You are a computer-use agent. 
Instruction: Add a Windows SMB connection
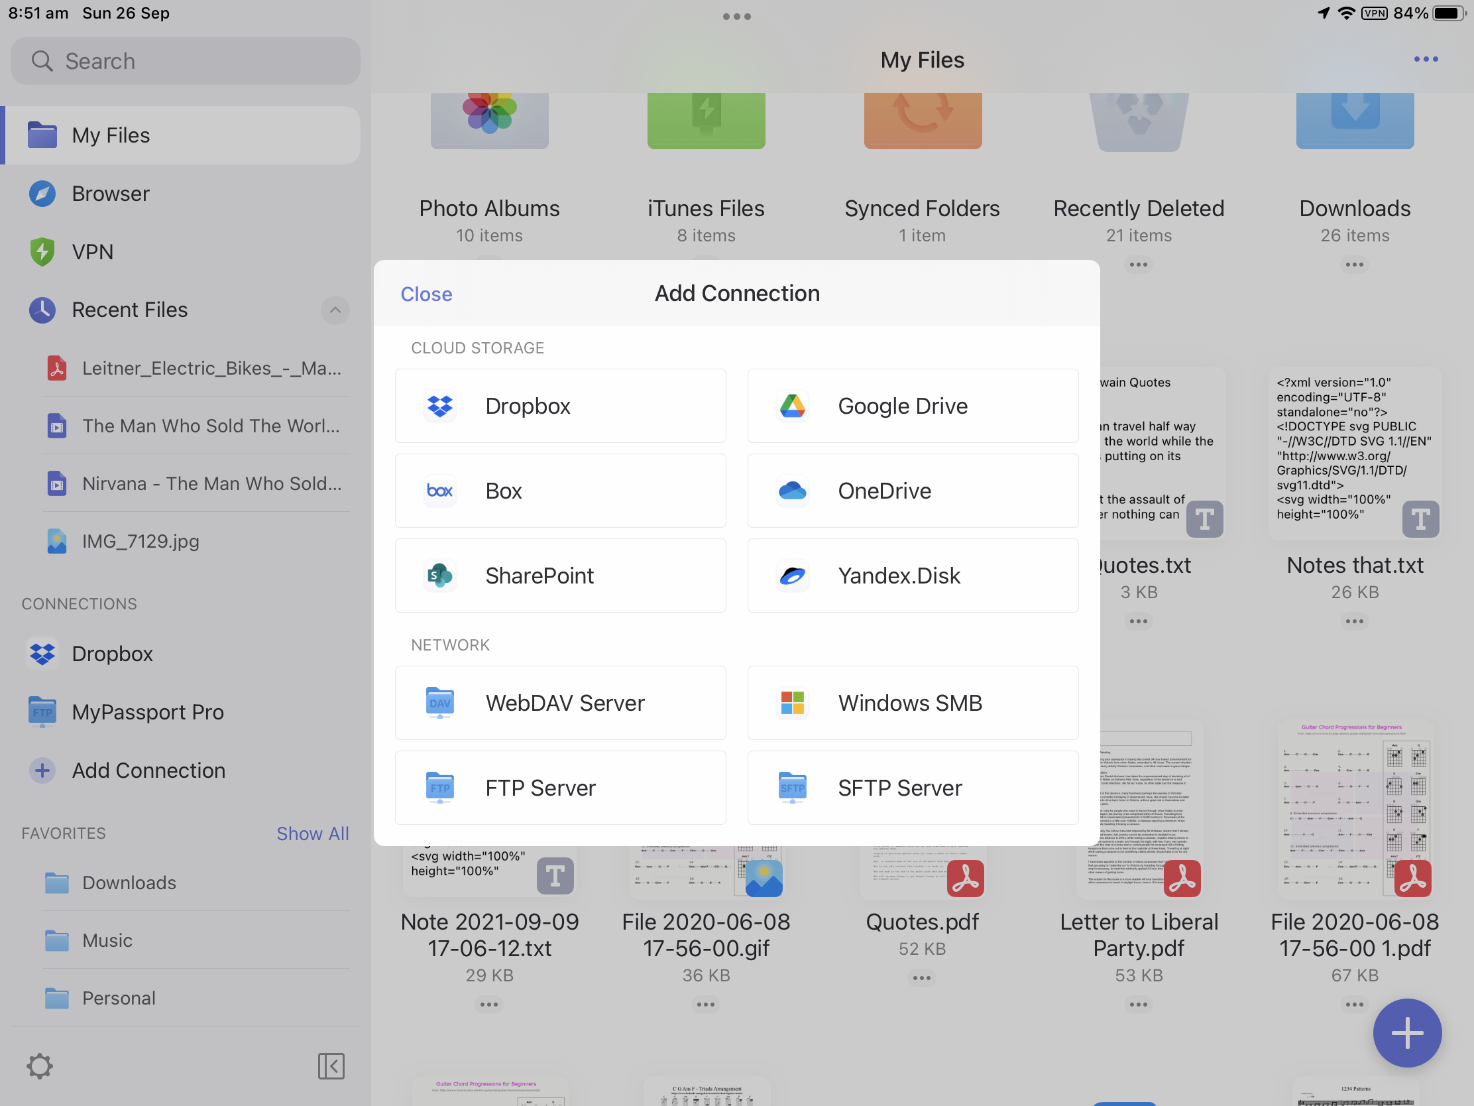tap(912, 703)
